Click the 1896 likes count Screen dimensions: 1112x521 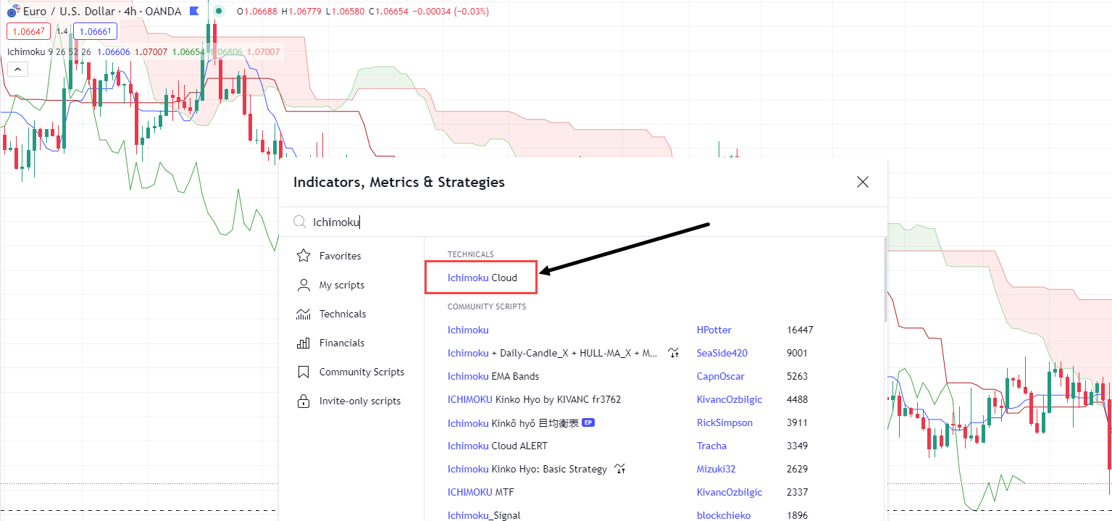coord(797,515)
